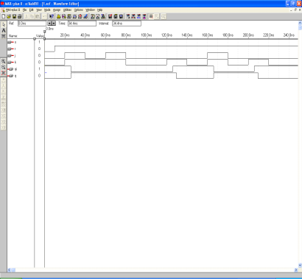302x279 pixels.
Task: Open the Options menu
Action: [79, 10]
